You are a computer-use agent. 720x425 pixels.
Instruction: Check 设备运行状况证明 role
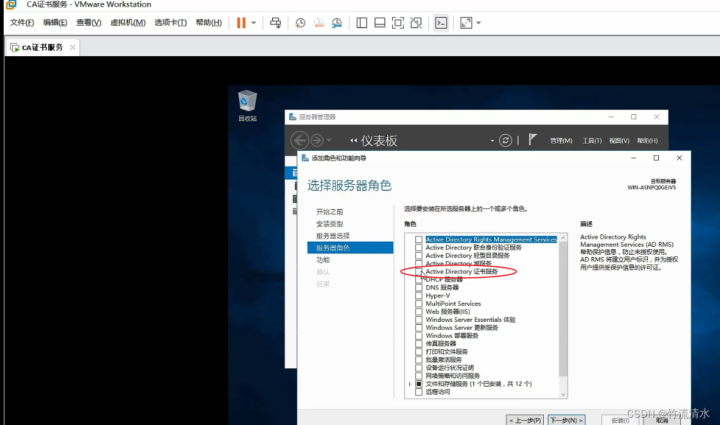coord(419,368)
